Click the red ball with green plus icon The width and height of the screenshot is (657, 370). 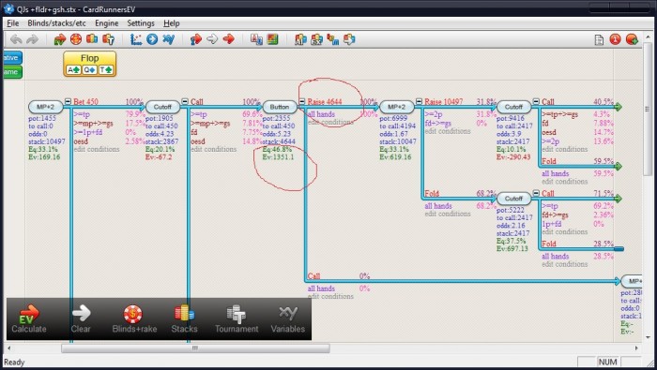tap(632, 39)
